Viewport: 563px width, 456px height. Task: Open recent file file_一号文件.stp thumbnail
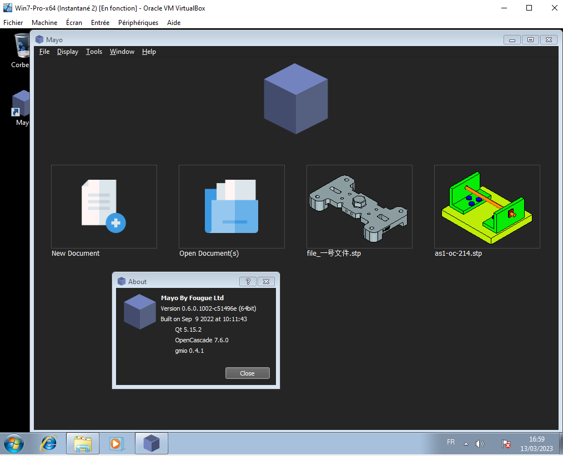[x=359, y=207]
